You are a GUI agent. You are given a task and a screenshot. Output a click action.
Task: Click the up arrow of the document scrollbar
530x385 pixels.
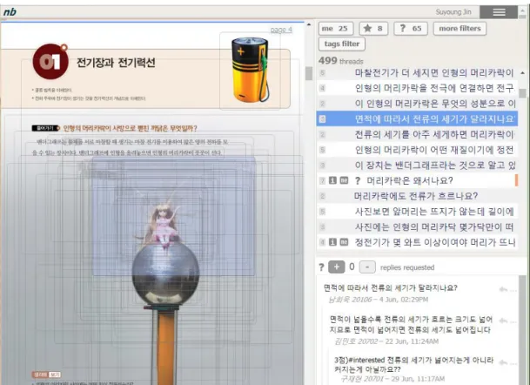point(309,24)
